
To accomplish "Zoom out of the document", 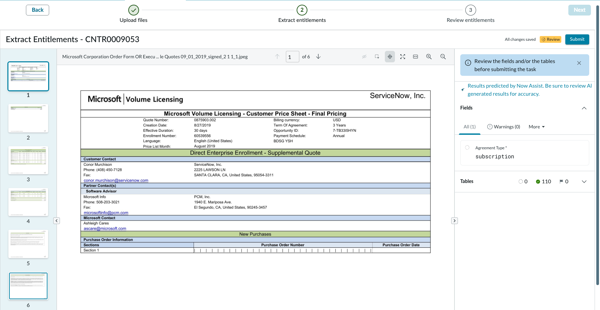I will pyautogui.click(x=443, y=57).
